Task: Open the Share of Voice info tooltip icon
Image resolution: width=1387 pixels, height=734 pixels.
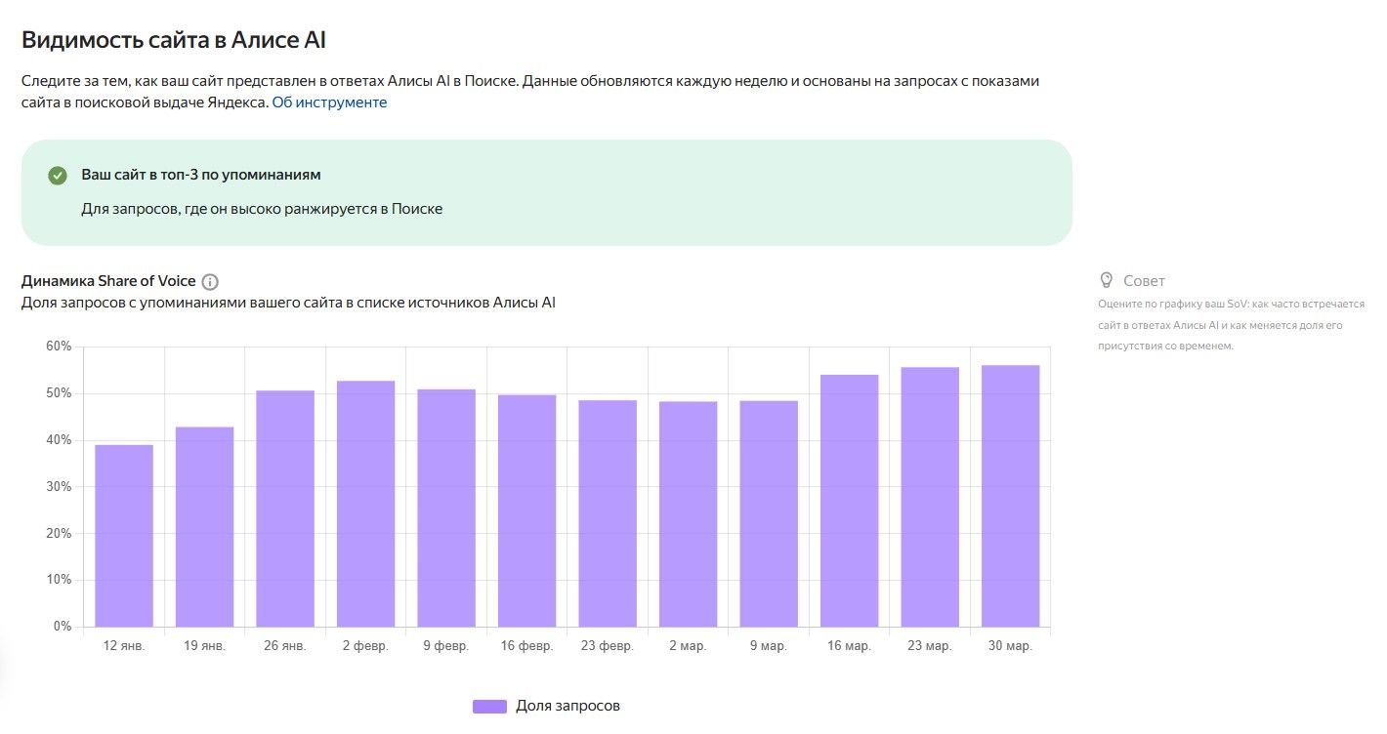Action: (x=211, y=281)
